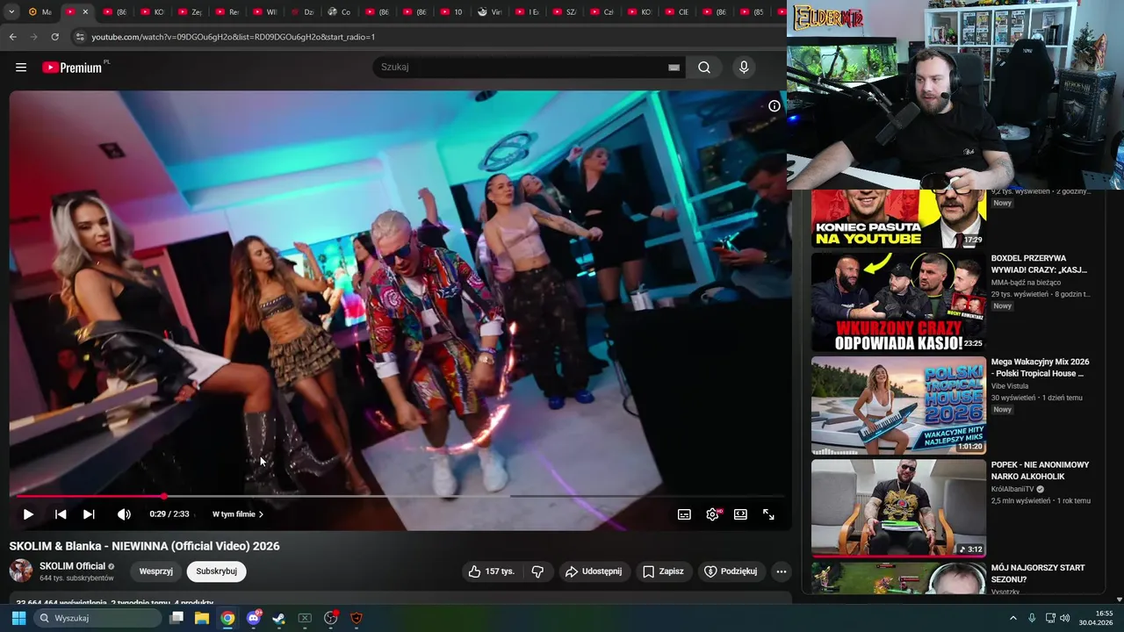The width and height of the screenshot is (1124, 632).
Task: Open 'BOXDEL PRZERYWA WYWIAD' title link
Action: click(1040, 264)
